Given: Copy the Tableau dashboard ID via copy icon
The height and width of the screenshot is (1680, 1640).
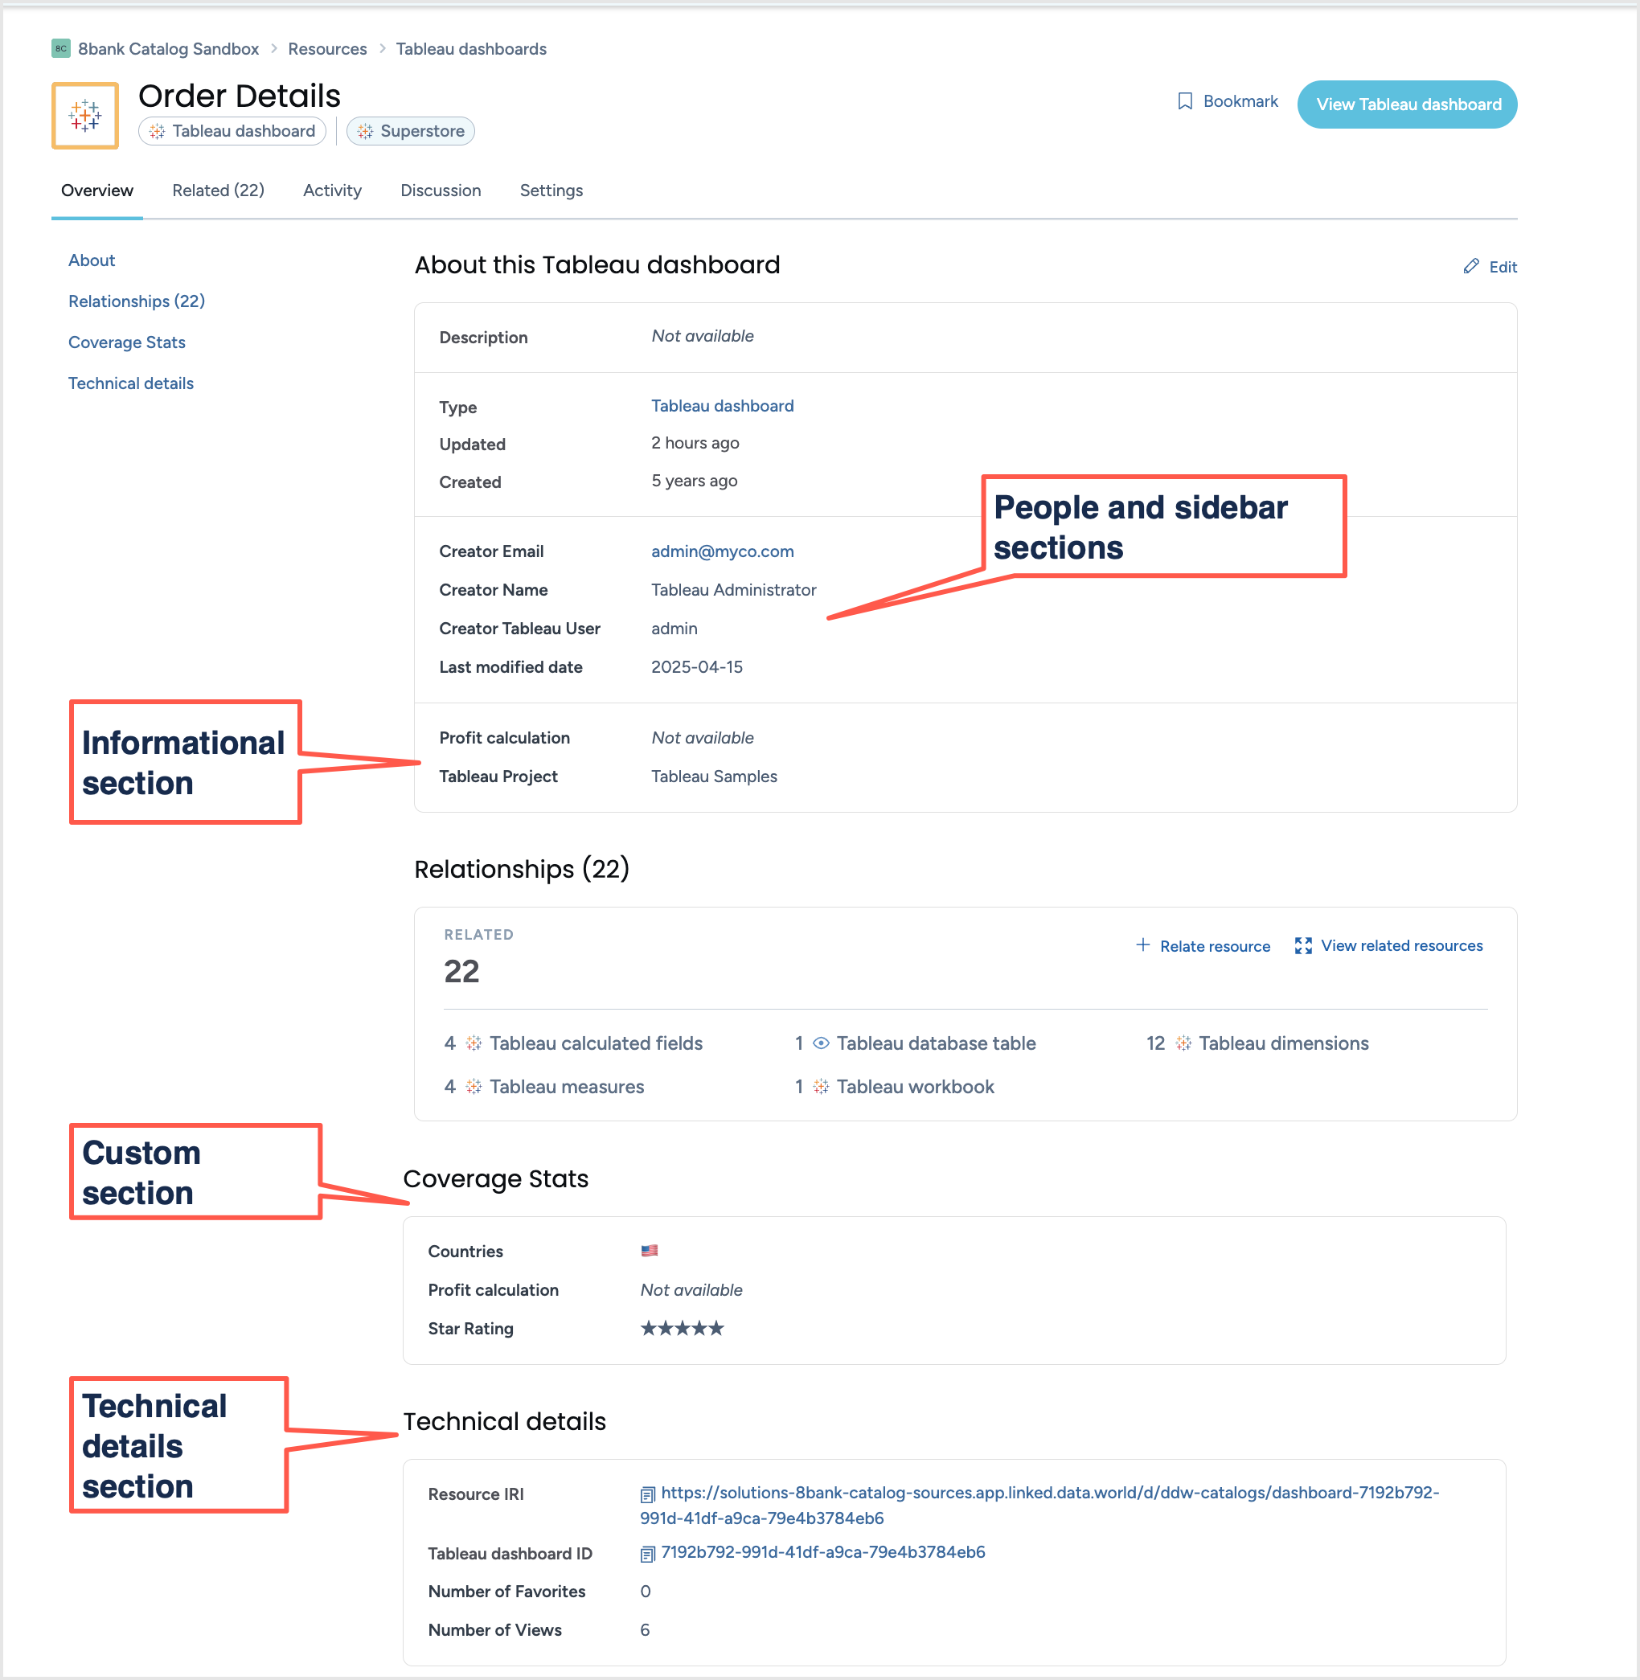Looking at the screenshot, I should (648, 1554).
